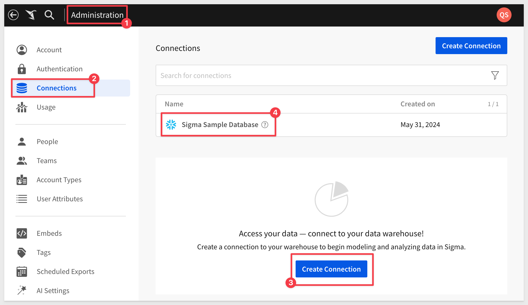
Task: Click the Scheduled Exports calendar icon
Action: [x=22, y=272]
